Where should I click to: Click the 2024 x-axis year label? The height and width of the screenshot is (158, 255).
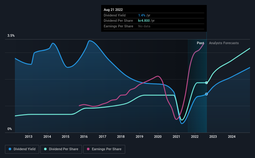coord(232,137)
